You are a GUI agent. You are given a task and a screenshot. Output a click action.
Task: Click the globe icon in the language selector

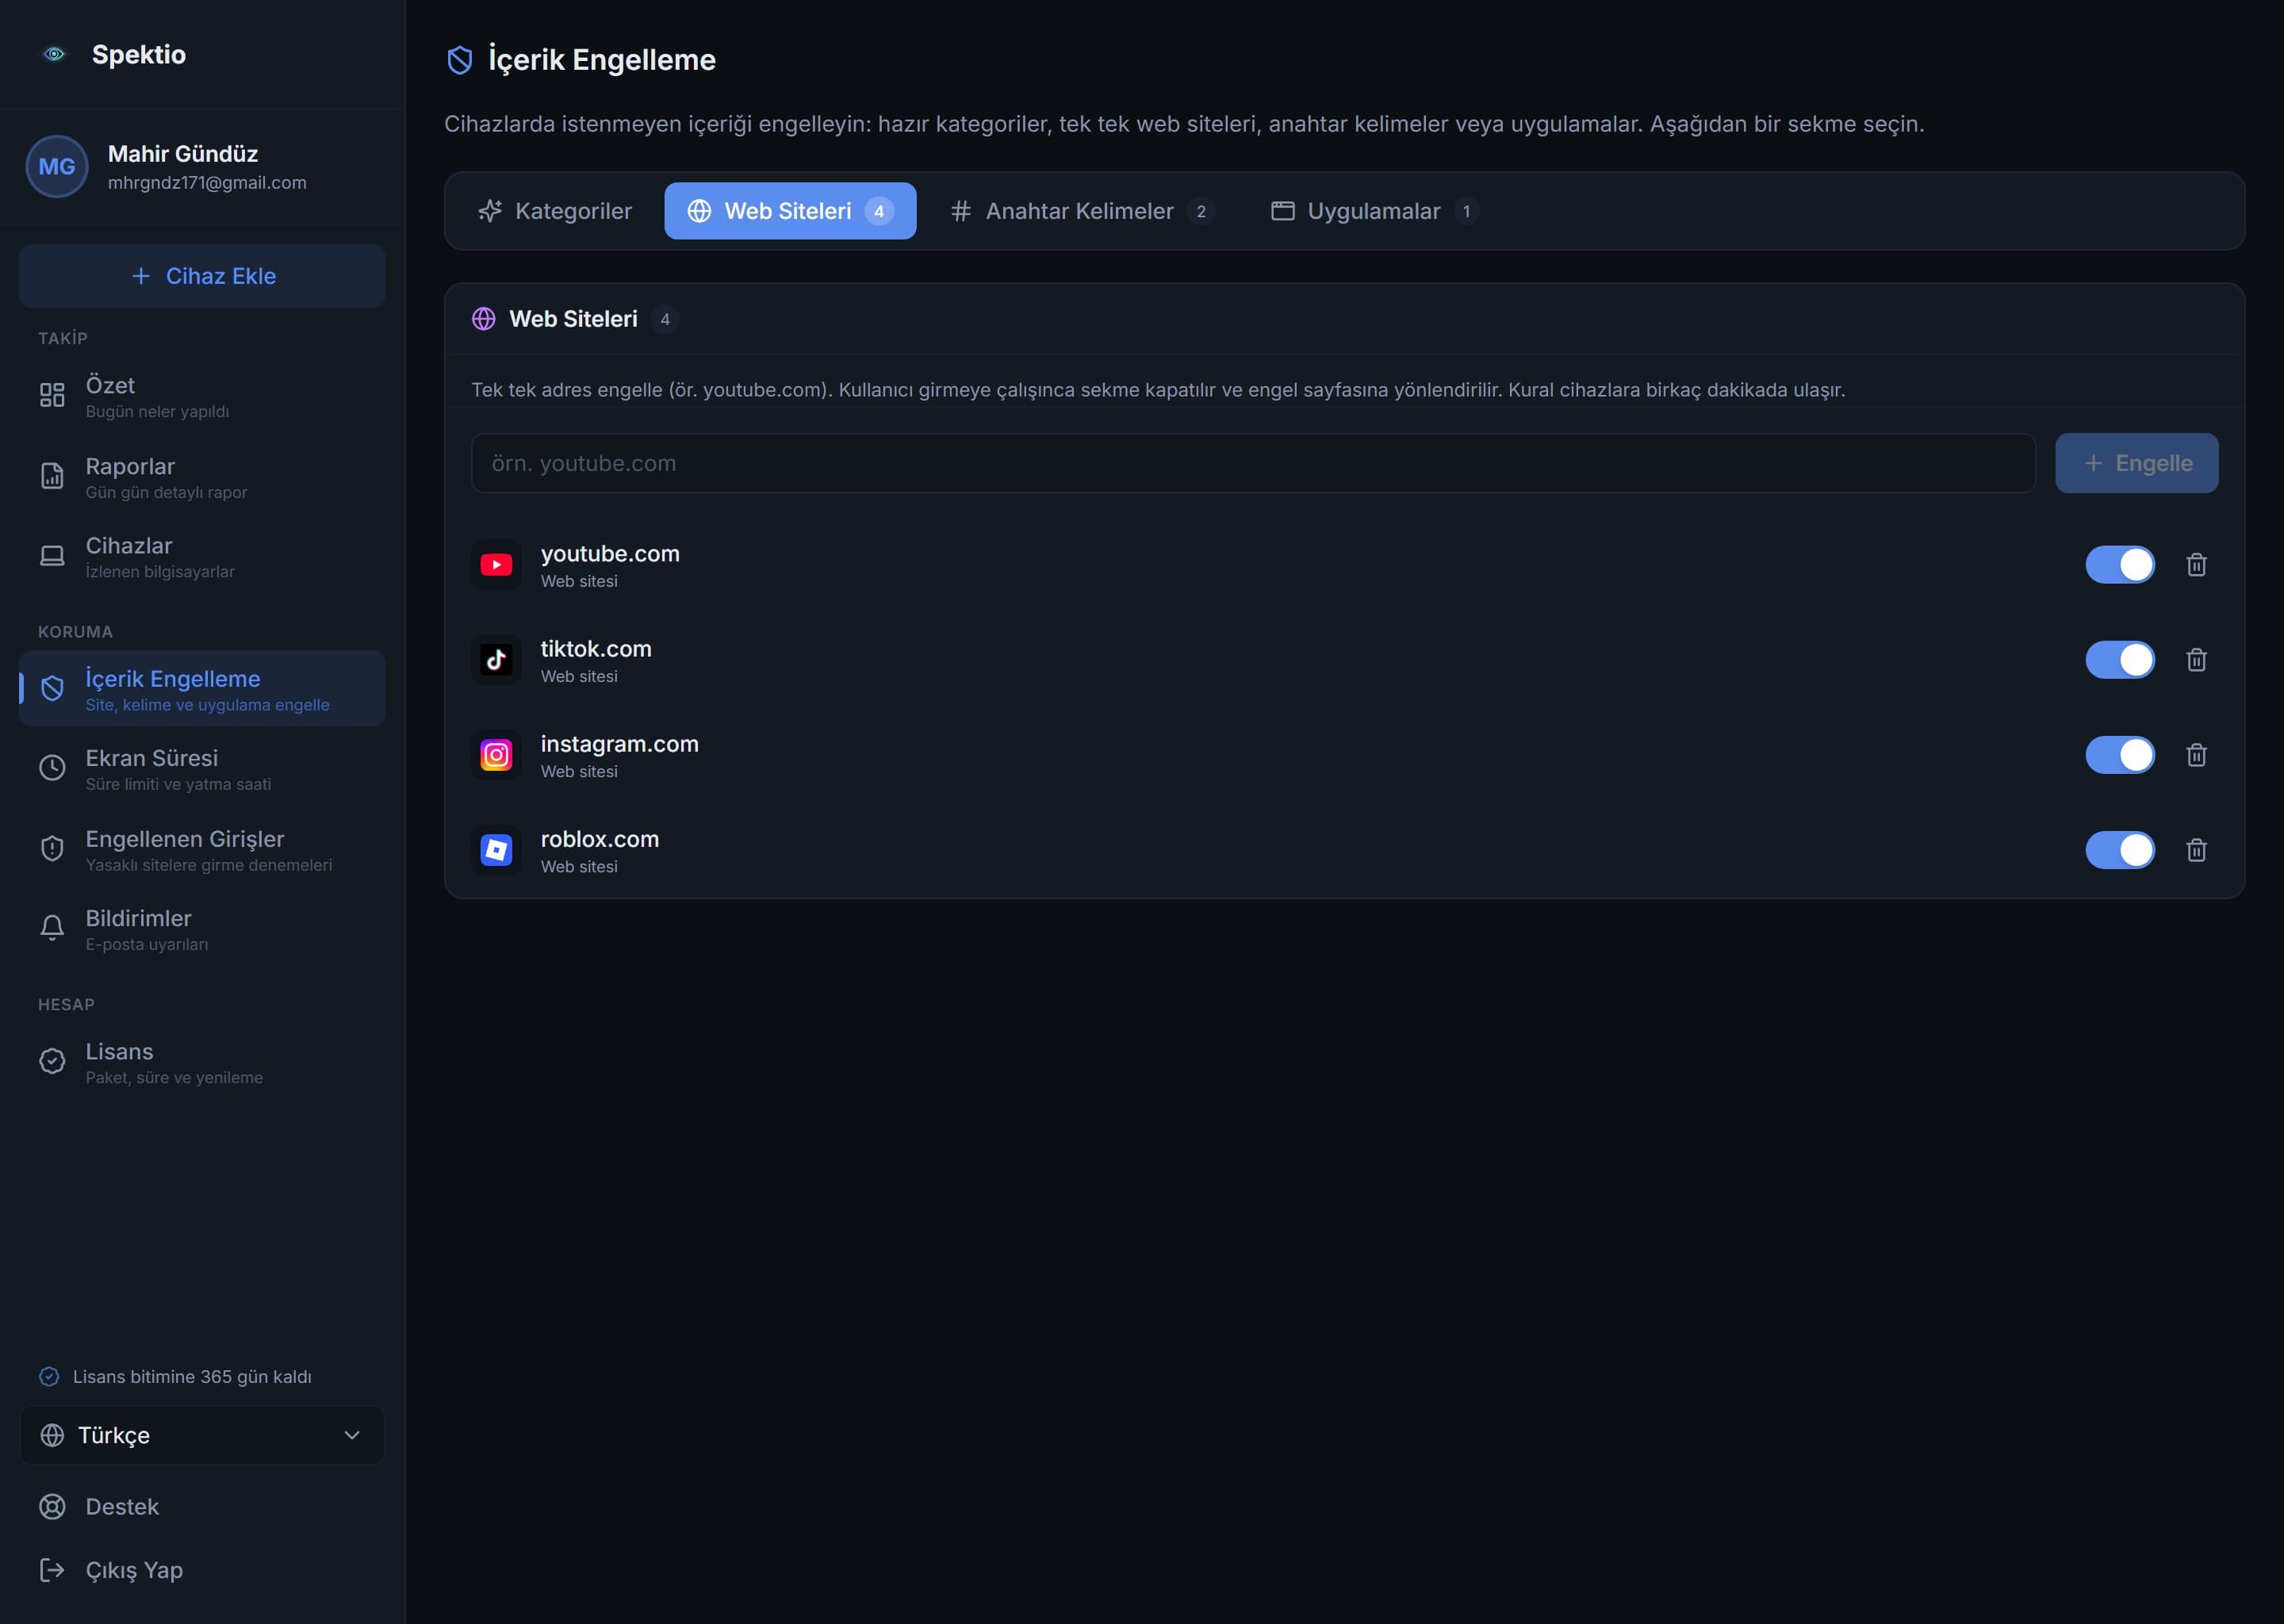click(x=52, y=1435)
